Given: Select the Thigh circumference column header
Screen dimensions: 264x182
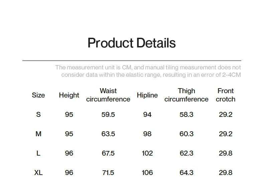Looking at the screenshot, I should tap(186, 95).
